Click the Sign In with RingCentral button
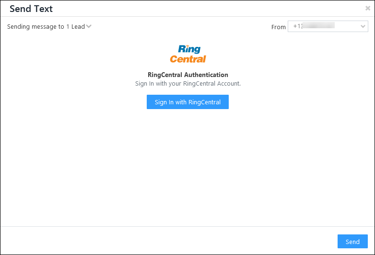This screenshot has height=255, width=375. (x=187, y=102)
